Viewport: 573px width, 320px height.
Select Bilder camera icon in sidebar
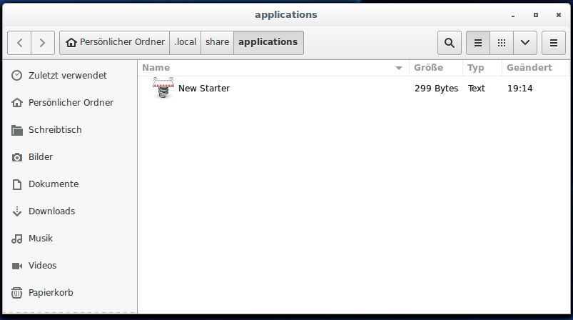pos(17,157)
